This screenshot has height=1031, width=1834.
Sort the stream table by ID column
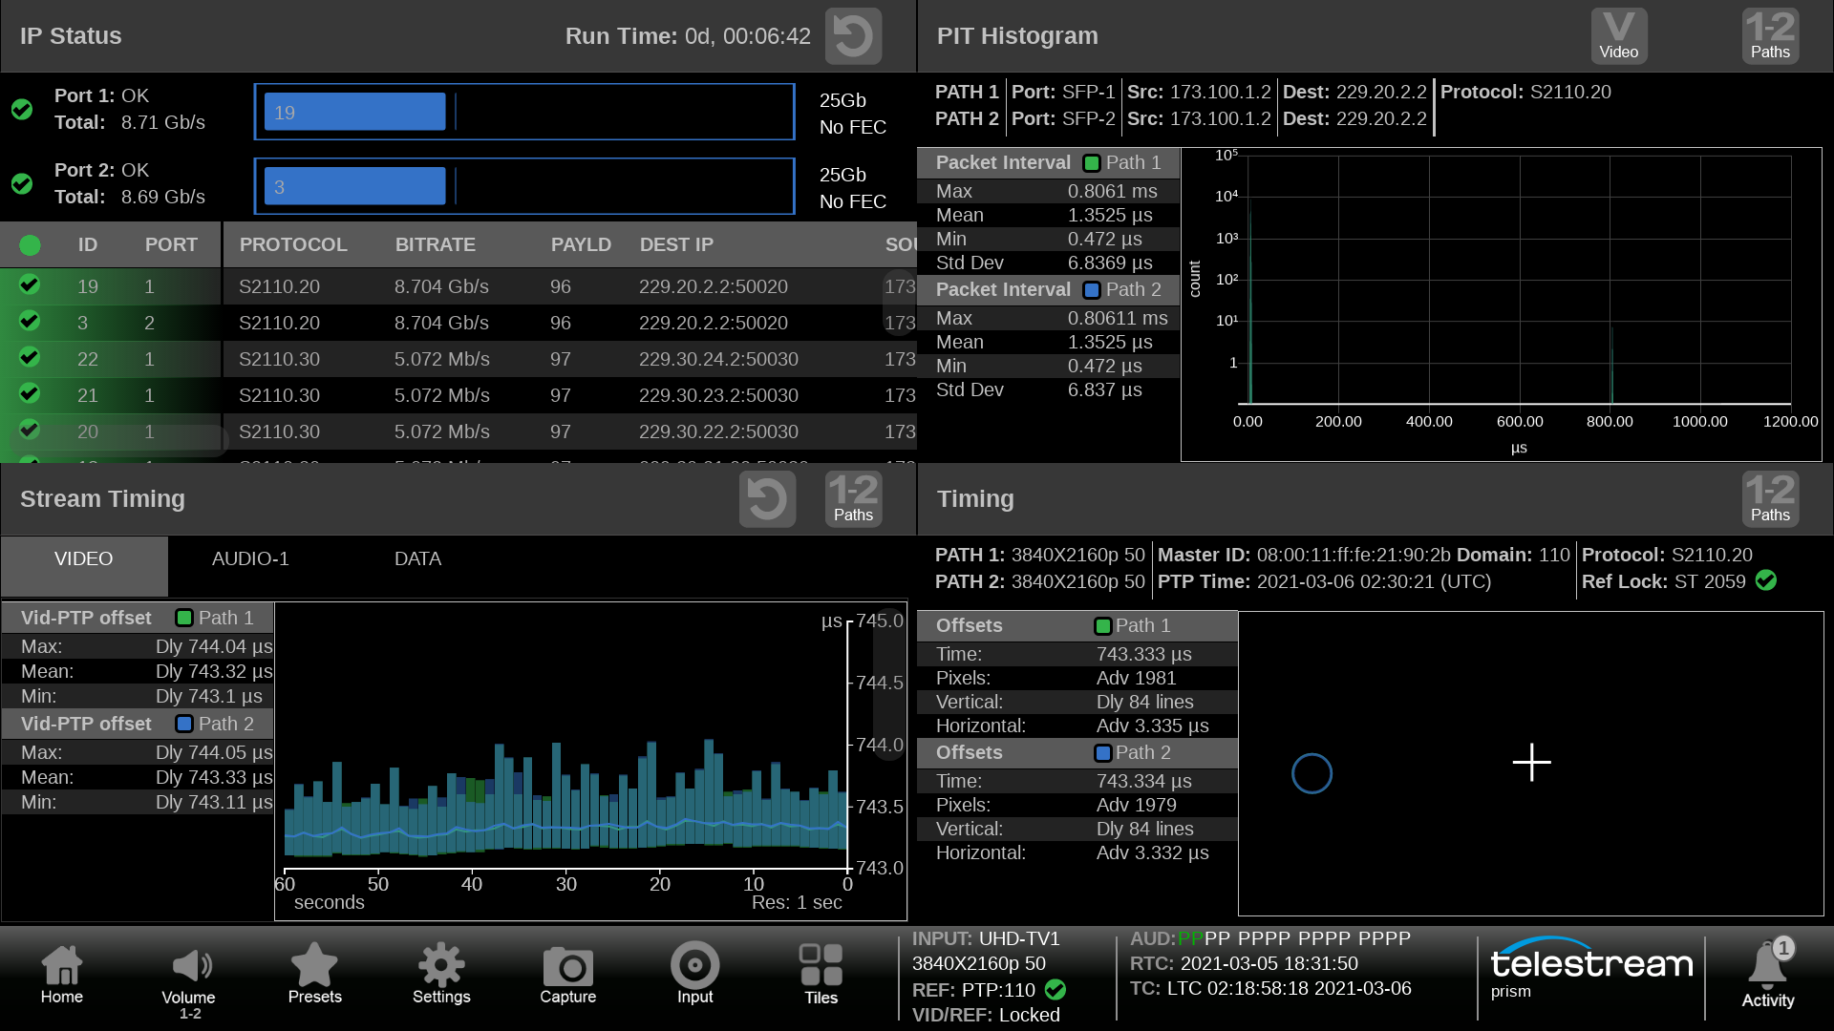(88, 245)
